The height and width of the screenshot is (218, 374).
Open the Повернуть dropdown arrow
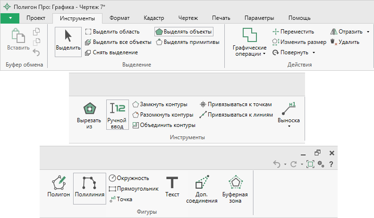pyautogui.click(x=314, y=52)
